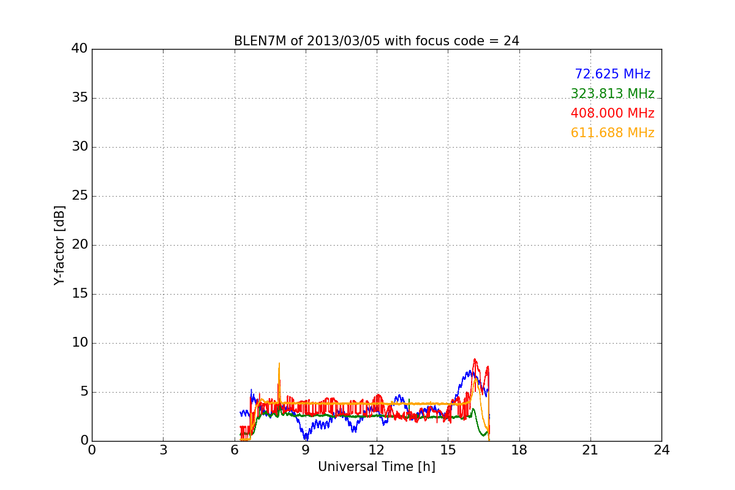
Task: Click the y-axis tick label '40'
Action: (80, 49)
